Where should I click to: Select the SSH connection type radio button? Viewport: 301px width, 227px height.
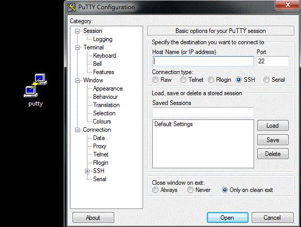pos(239,80)
